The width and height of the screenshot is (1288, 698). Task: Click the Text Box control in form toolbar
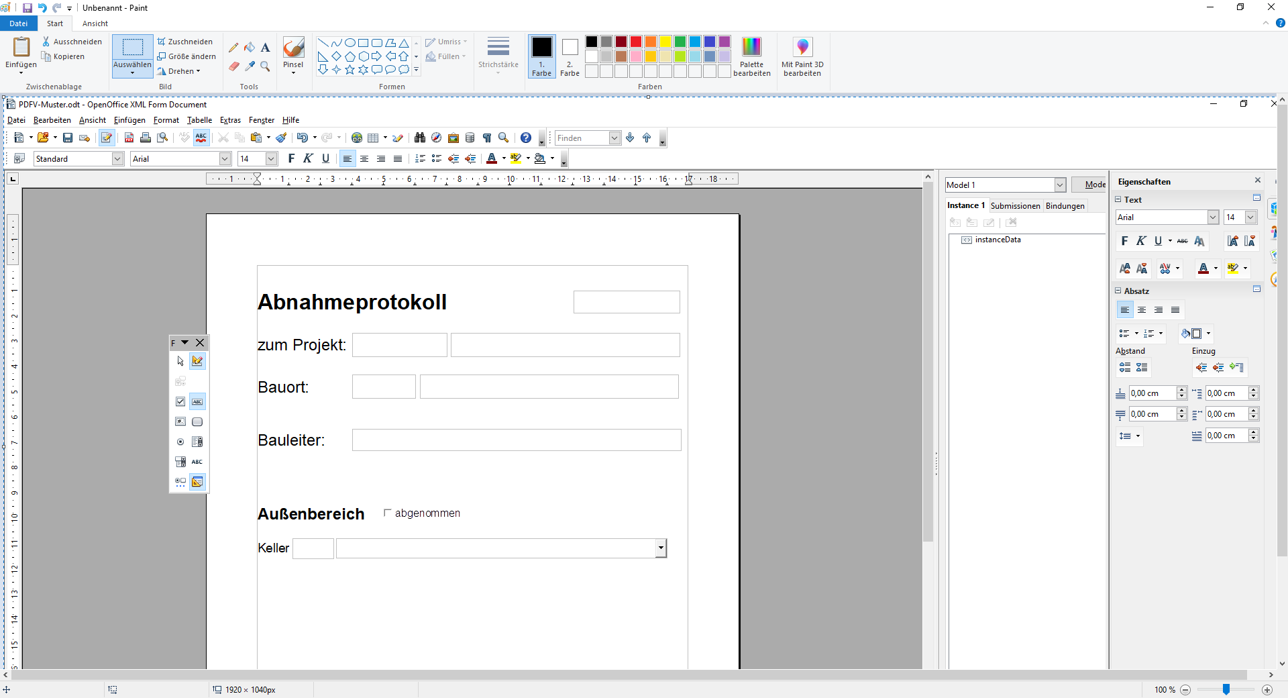197,401
